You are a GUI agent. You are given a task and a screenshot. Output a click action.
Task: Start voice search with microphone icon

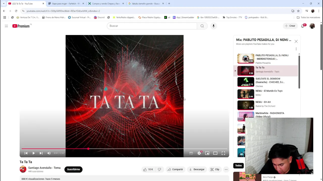click(213, 26)
